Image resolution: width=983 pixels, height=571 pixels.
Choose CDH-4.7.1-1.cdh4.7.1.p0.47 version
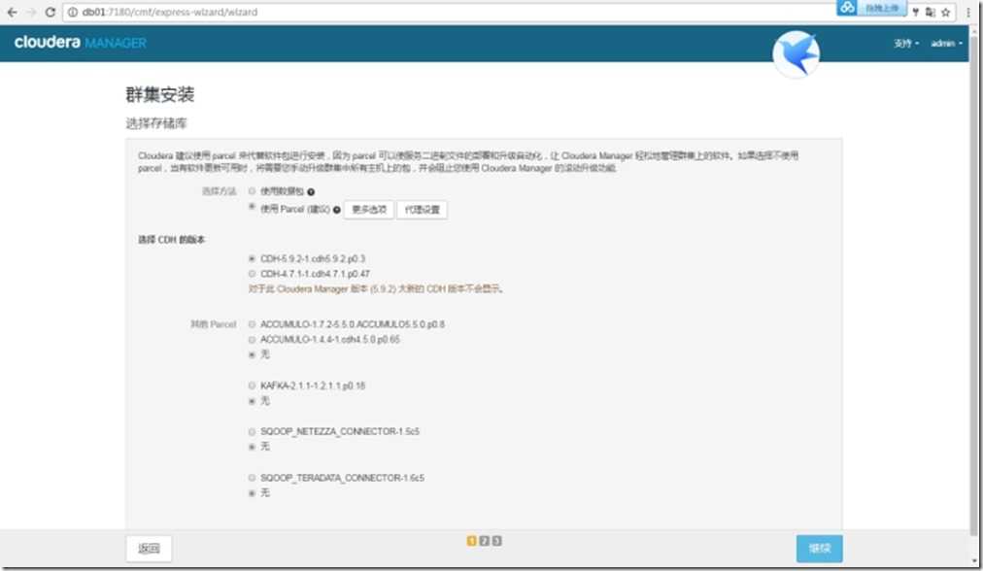(252, 274)
